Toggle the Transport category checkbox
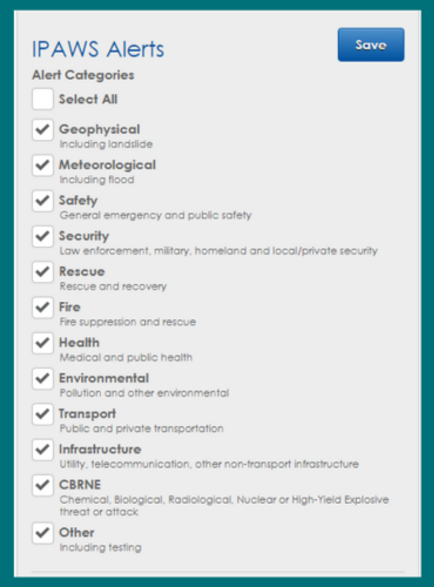The height and width of the screenshot is (587, 434). (x=42, y=414)
